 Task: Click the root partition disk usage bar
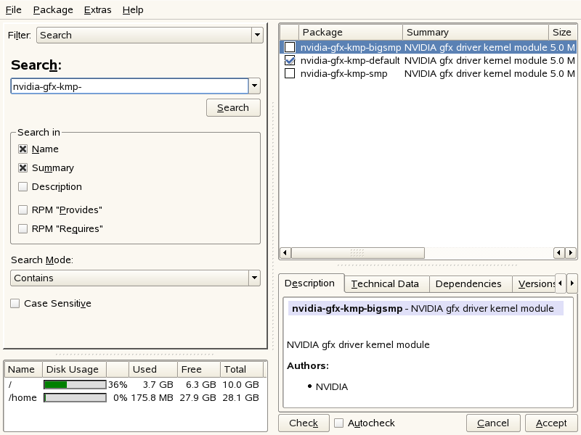[x=75, y=385]
